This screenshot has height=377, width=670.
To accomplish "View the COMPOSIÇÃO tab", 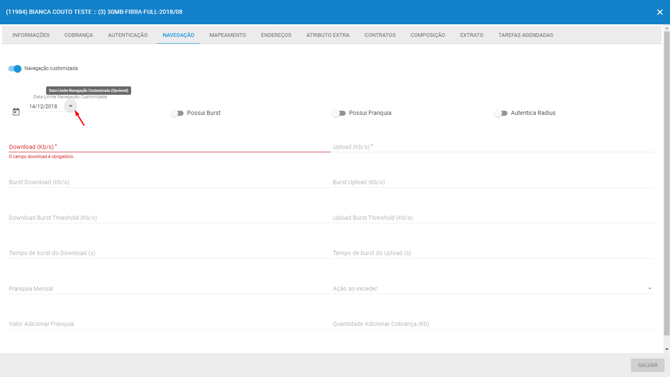I will [x=428, y=35].
